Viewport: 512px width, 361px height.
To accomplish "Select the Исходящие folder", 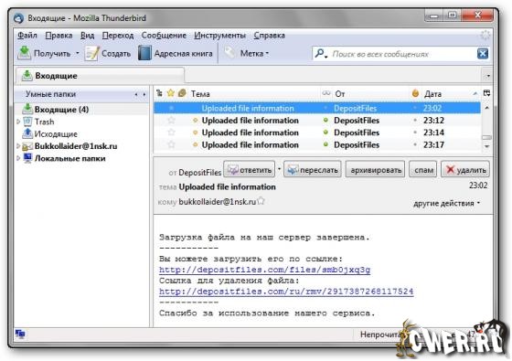I will (x=49, y=133).
